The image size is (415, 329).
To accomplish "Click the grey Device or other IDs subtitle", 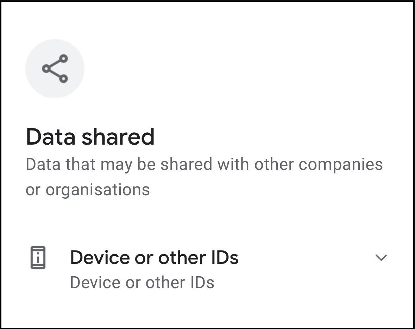I will tap(142, 283).
